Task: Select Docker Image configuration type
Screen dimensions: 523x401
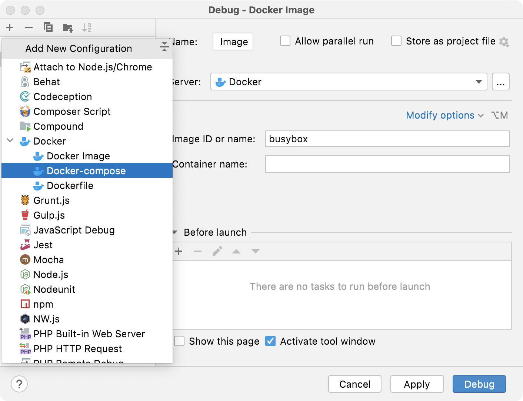Action: 87,156
